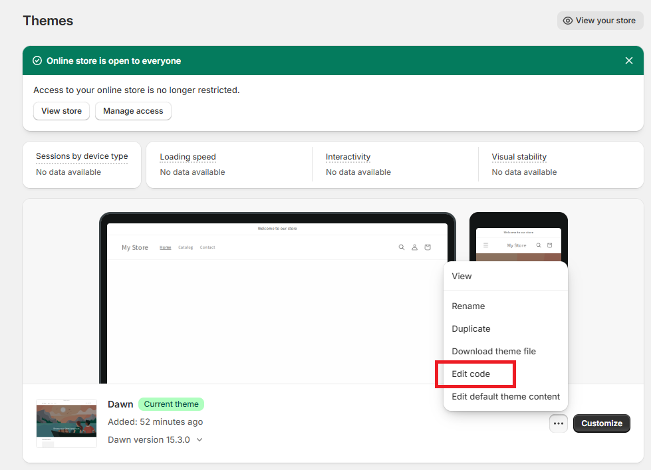Open the three-dot theme actions button
Image resolution: width=651 pixels, height=470 pixels.
coord(559,423)
